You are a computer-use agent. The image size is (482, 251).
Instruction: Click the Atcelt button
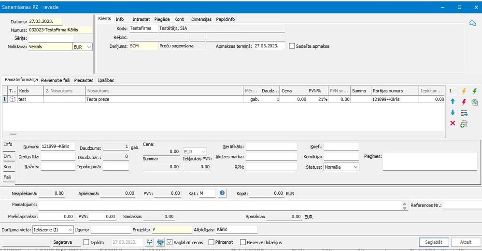[x=466, y=242]
